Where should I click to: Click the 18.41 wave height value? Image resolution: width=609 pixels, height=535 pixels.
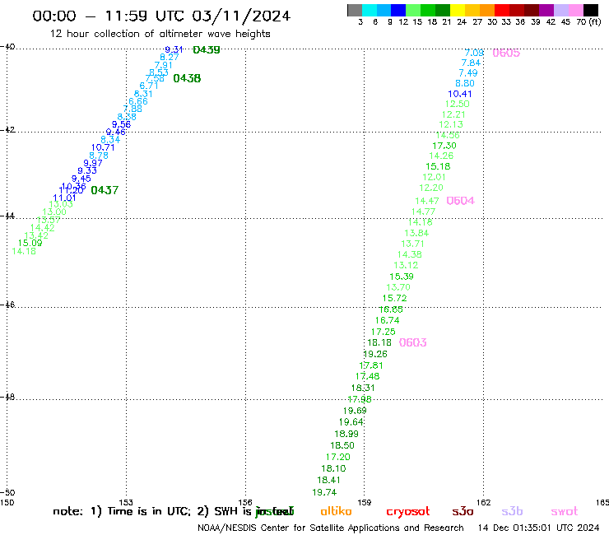point(328,480)
